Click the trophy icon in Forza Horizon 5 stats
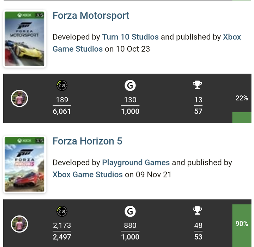The image size is (254, 247). 197,211
